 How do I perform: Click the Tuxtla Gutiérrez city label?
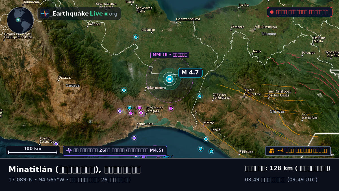coord(252,92)
